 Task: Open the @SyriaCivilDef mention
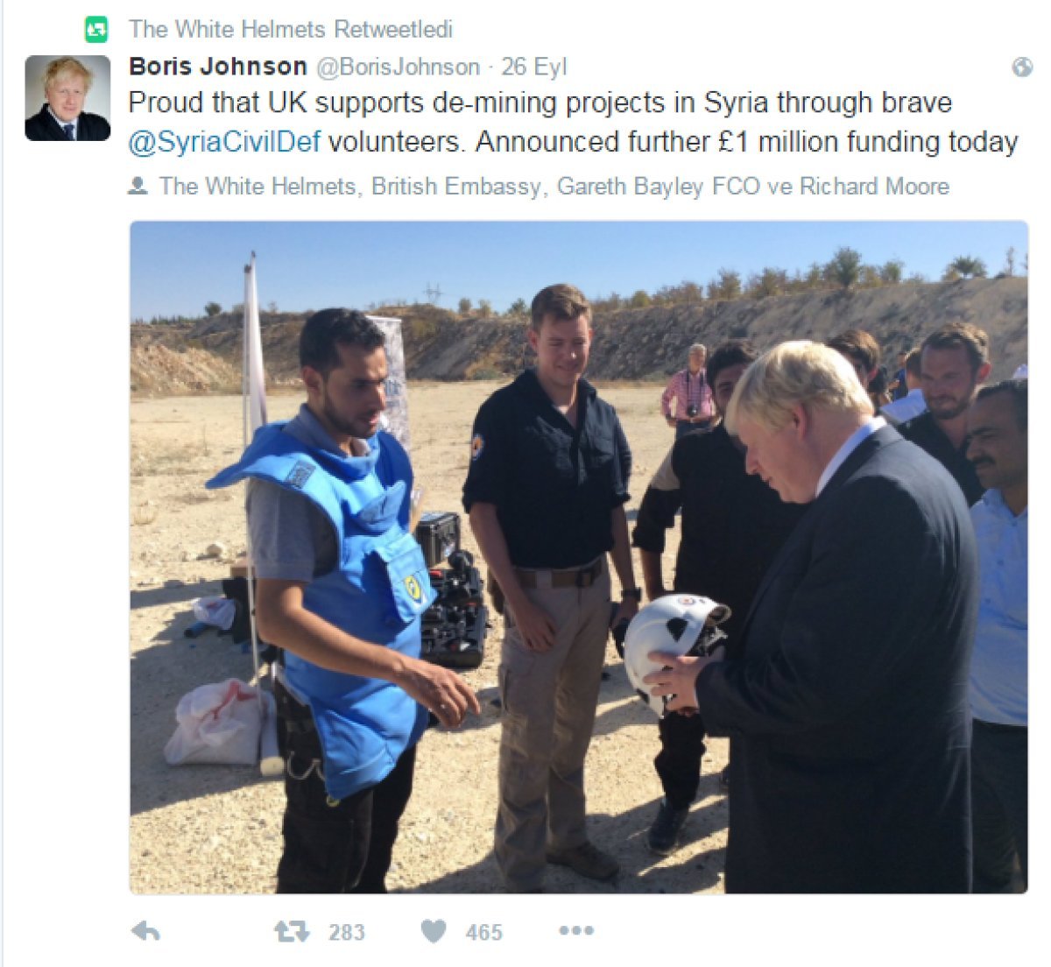pos(224,142)
